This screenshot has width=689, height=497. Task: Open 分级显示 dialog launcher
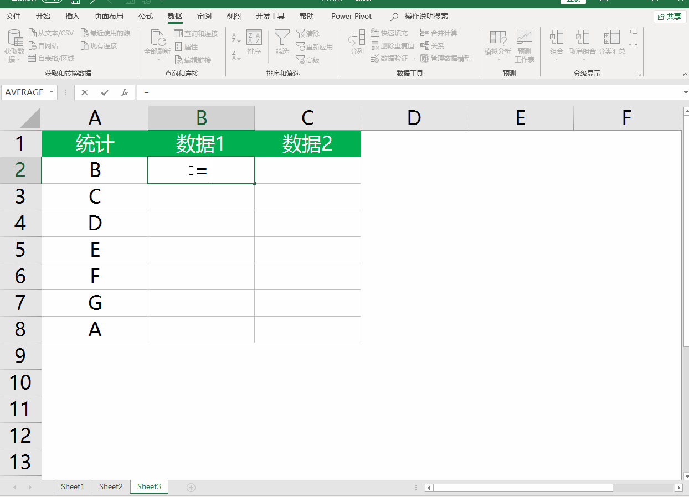(639, 74)
